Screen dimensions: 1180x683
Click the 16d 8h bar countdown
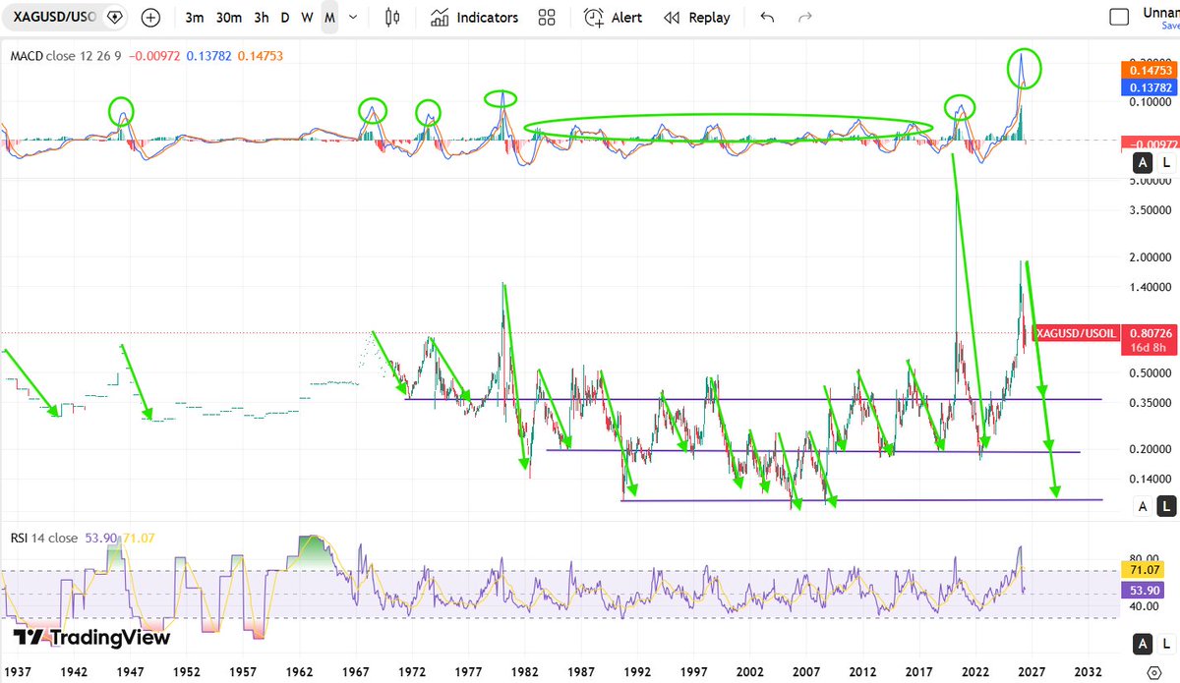tap(1149, 349)
